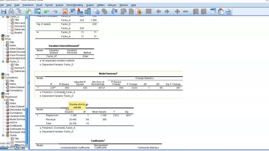The height and width of the screenshot is (151, 269).
Task: Click the outline pane scroll-up arrow
Action: [26, 17]
